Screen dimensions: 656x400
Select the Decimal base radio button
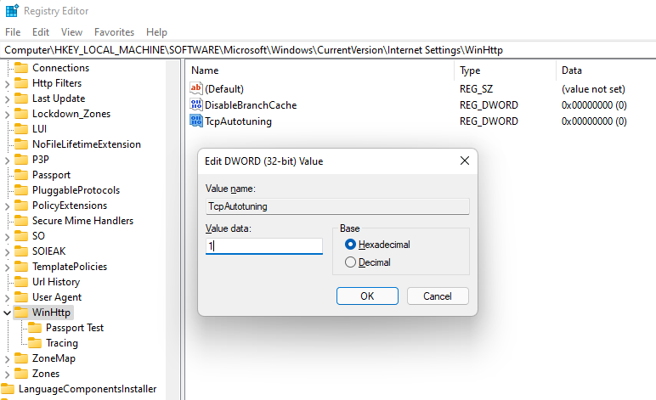[350, 262]
